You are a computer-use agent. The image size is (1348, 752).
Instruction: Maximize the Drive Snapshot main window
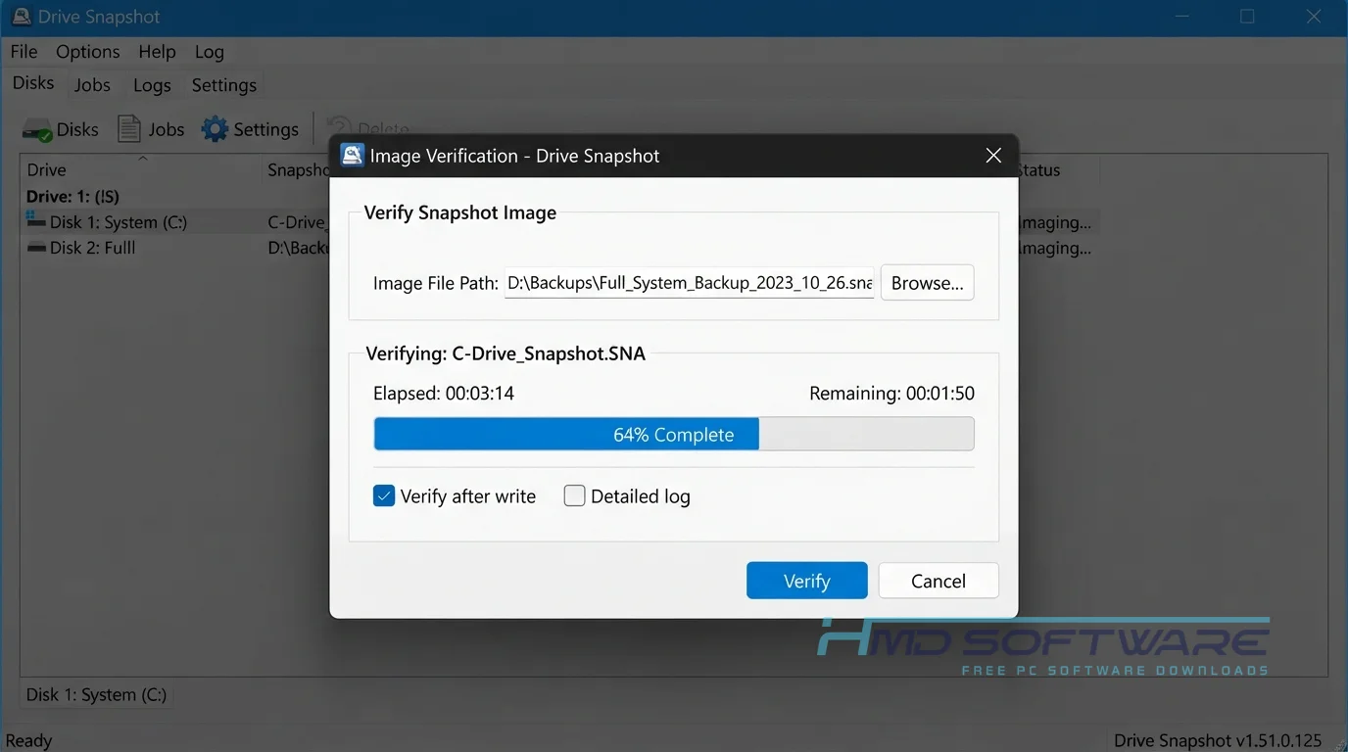[1247, 17]
